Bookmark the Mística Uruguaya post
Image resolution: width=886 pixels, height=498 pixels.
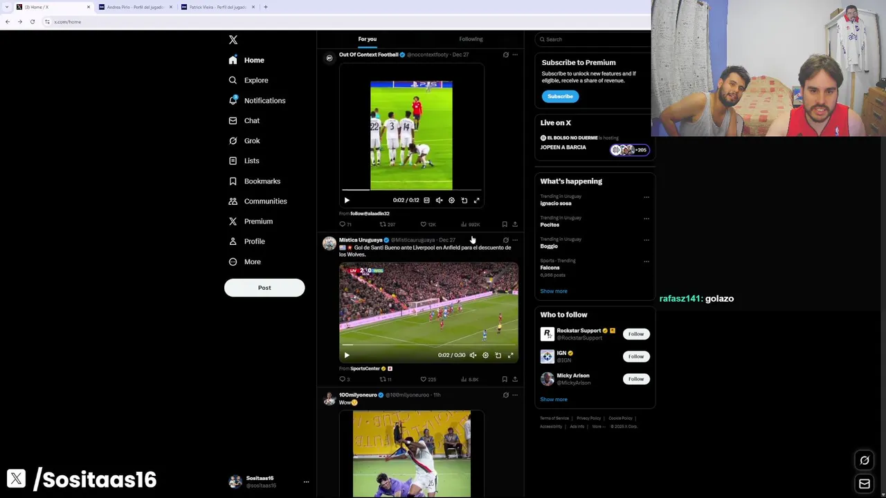pos(505,379)
